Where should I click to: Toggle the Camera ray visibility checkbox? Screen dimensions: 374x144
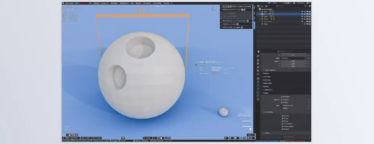tap(282, 116)
